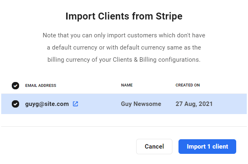Click the Import Clients from Stripe heading
Screen dimensions: 248x164
(x=124, y=16)
